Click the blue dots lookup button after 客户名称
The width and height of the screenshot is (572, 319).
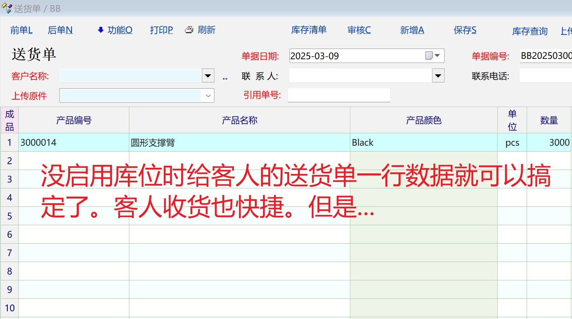tap(225, 78)
